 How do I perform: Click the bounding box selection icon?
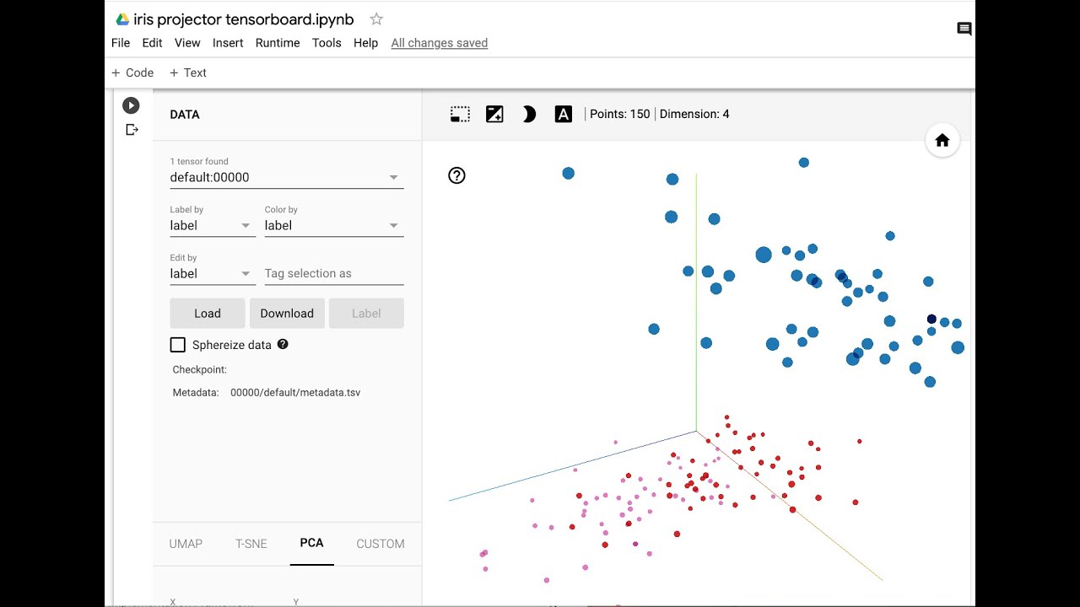pos(460,115)
